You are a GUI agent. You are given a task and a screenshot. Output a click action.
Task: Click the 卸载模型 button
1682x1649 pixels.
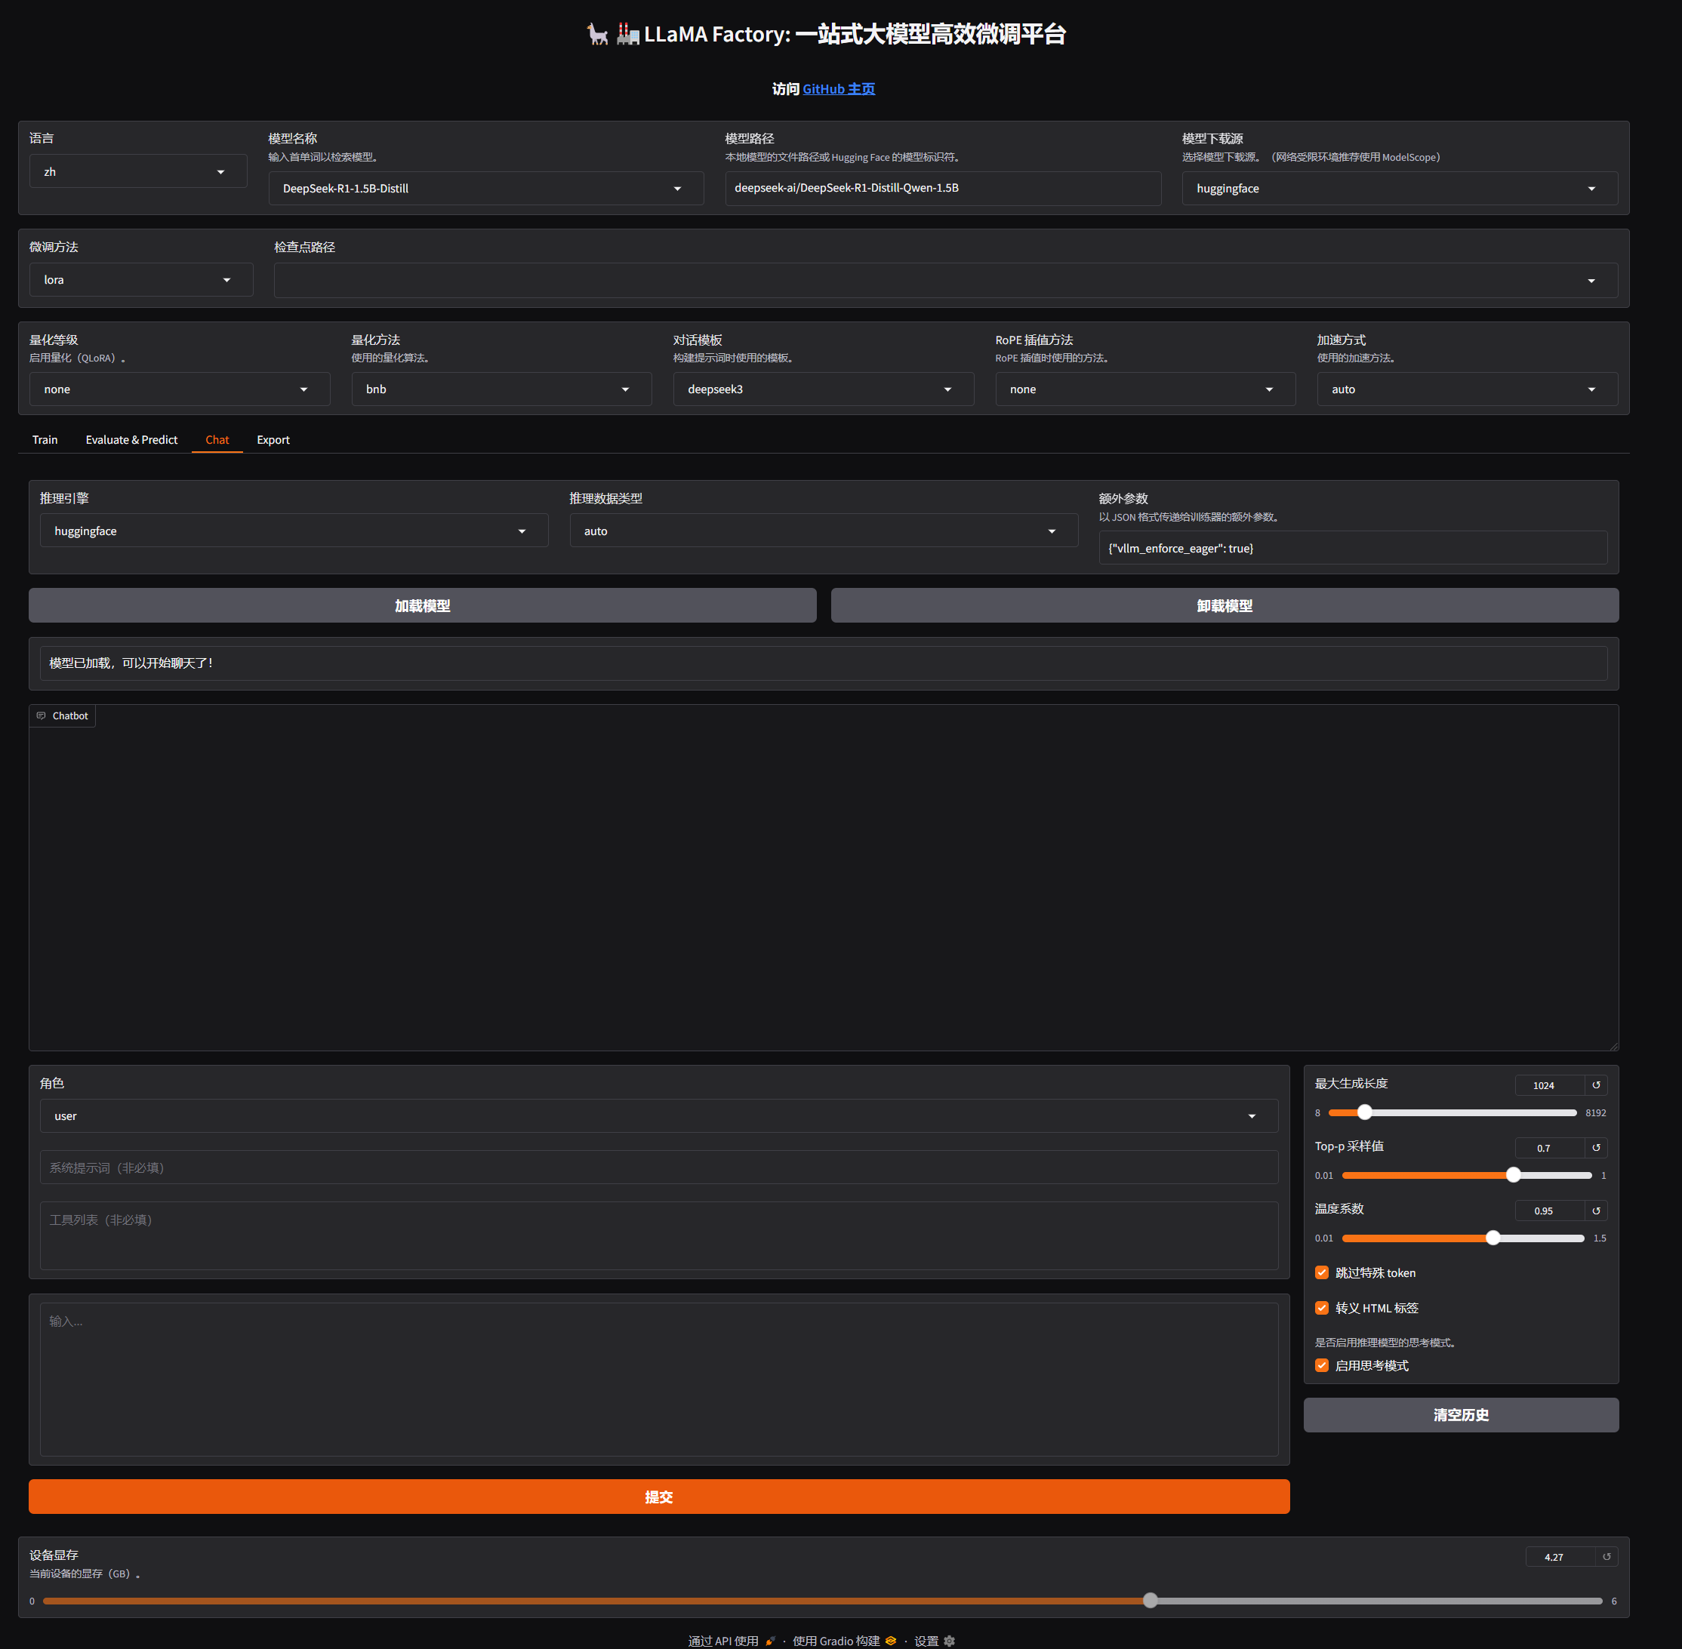[x=1225, y=605]
